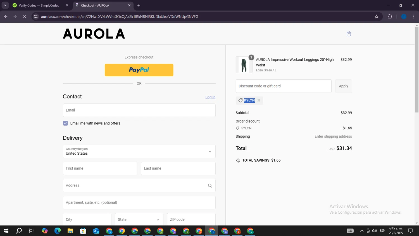Remove the KYLYN discount code tag
The image size is (419, 236).
click(259, 101)
